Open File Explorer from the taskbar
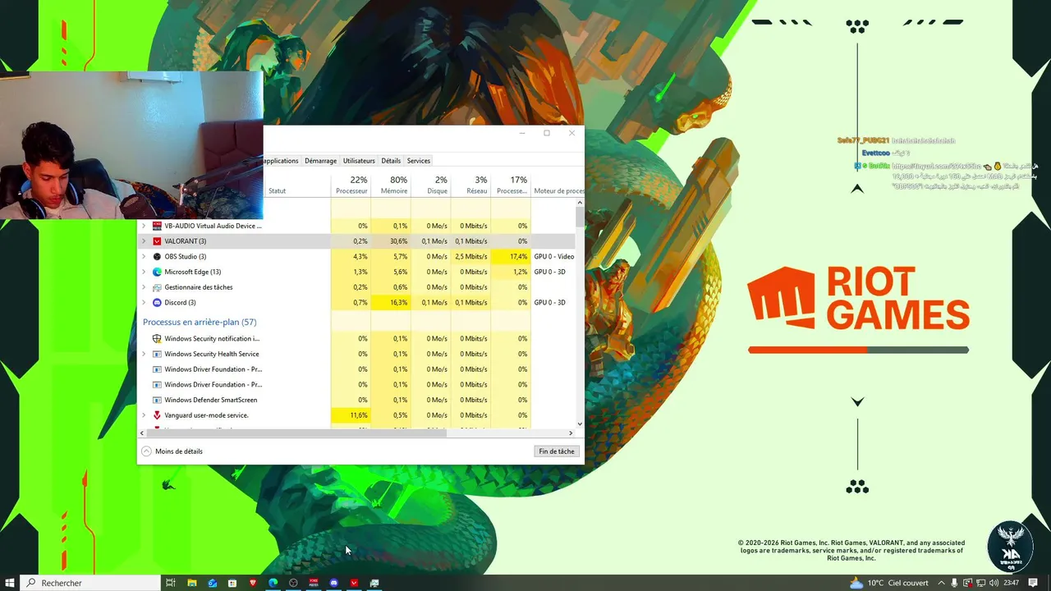The image size is (1051, 591). [192, 583]
